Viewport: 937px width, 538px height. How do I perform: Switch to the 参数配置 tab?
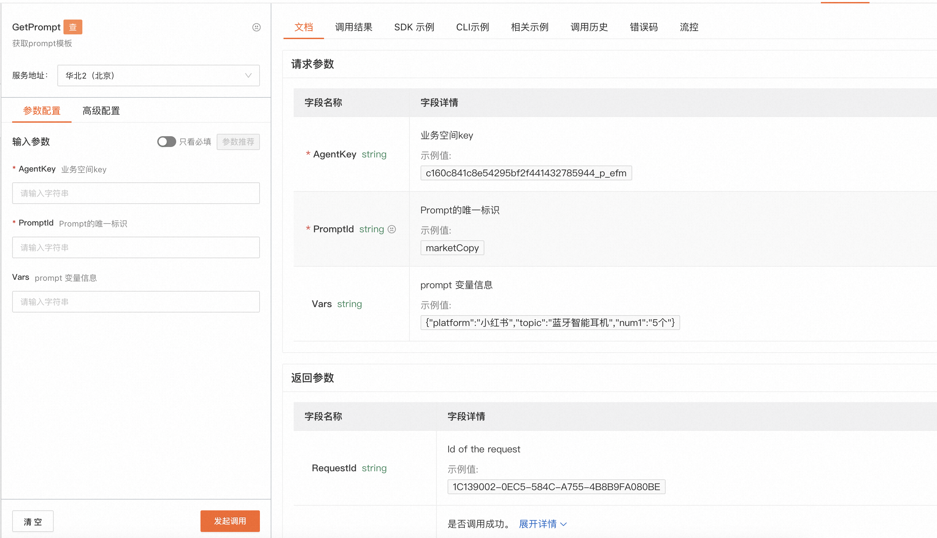[42, 111]
